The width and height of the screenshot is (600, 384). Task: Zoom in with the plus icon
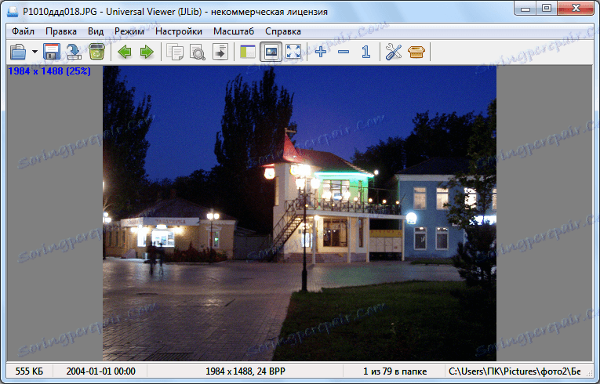[321, 52]
